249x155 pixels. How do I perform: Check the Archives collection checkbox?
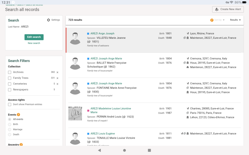click(10, 72)
